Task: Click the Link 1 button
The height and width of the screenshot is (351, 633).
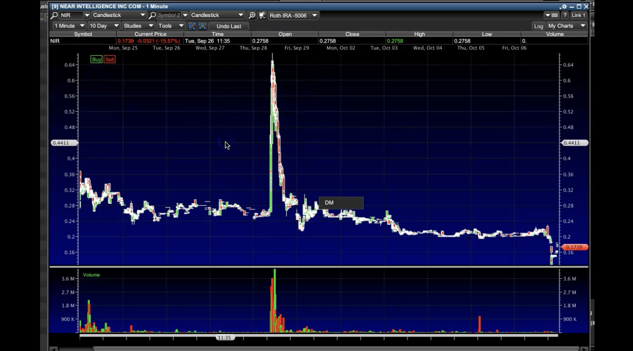Action: click(x=578, y=15)
